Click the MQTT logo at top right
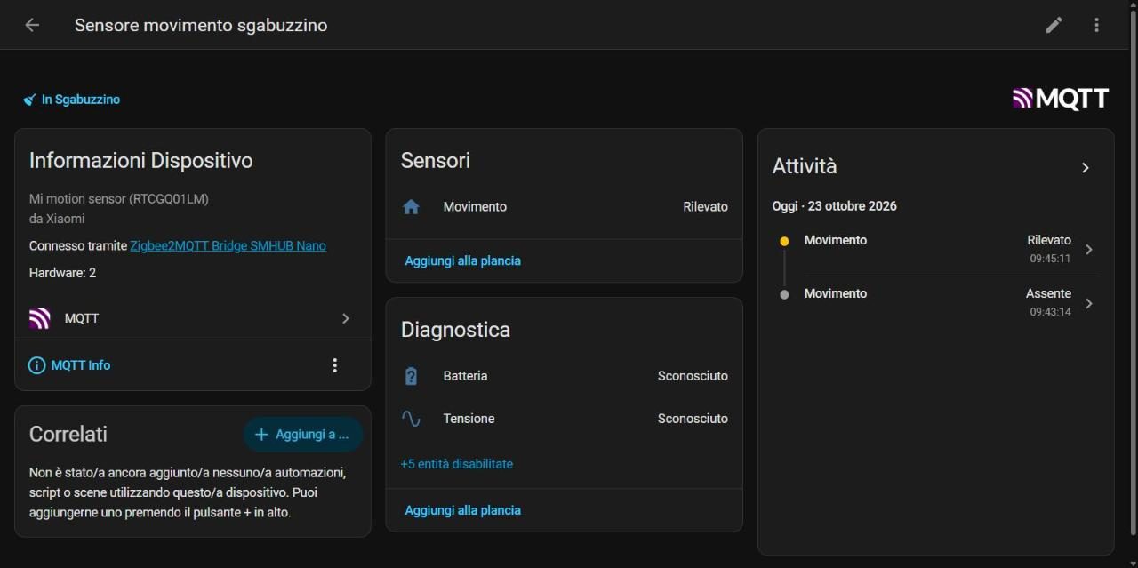Screen dimensions: 1138x568 [x=1061, y=99]
